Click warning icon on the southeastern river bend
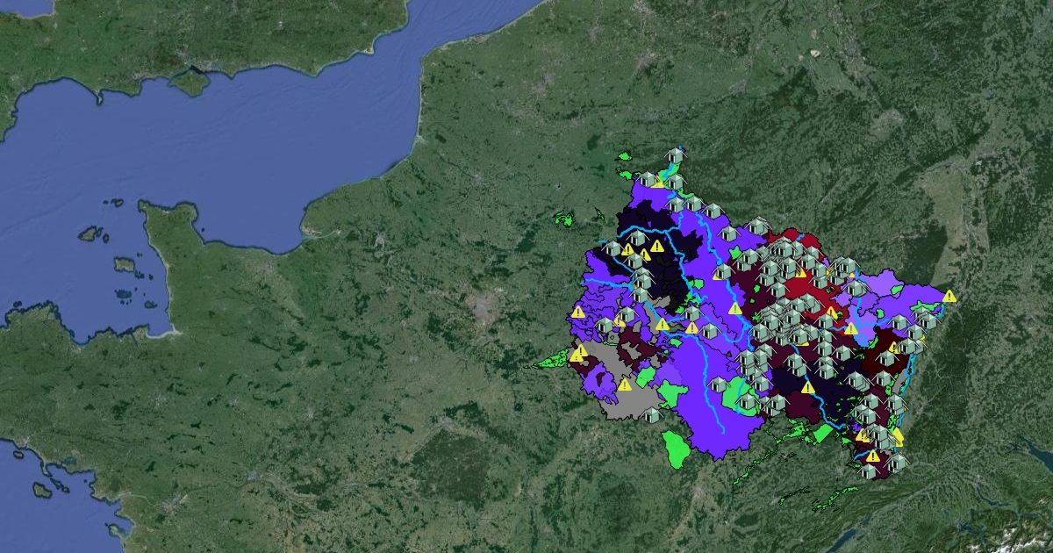Viewport: 1053px width, 553px height. (x=808, y=387)
